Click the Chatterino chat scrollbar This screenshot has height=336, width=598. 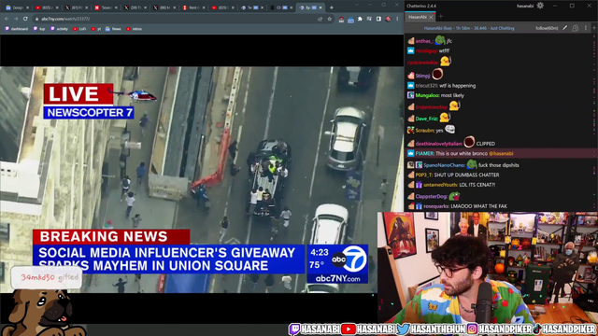[595, 122]
